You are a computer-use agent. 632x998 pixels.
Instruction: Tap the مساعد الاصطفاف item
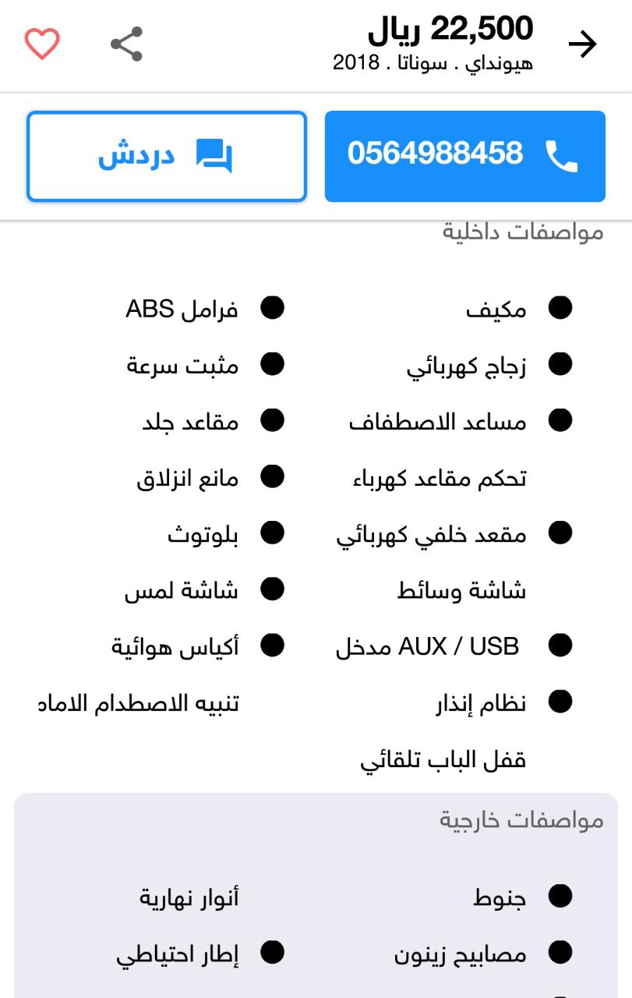coord(438,423)
